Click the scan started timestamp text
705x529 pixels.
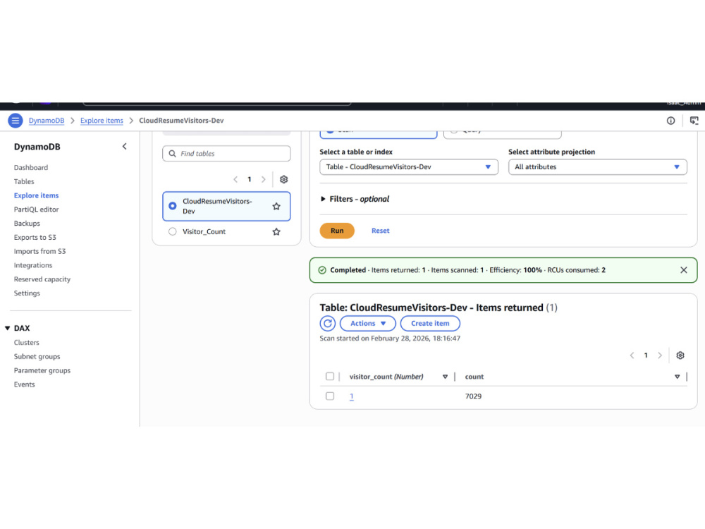(390, 339)
